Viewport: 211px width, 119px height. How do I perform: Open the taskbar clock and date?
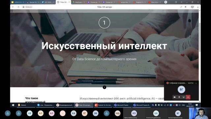click(190, 105)
